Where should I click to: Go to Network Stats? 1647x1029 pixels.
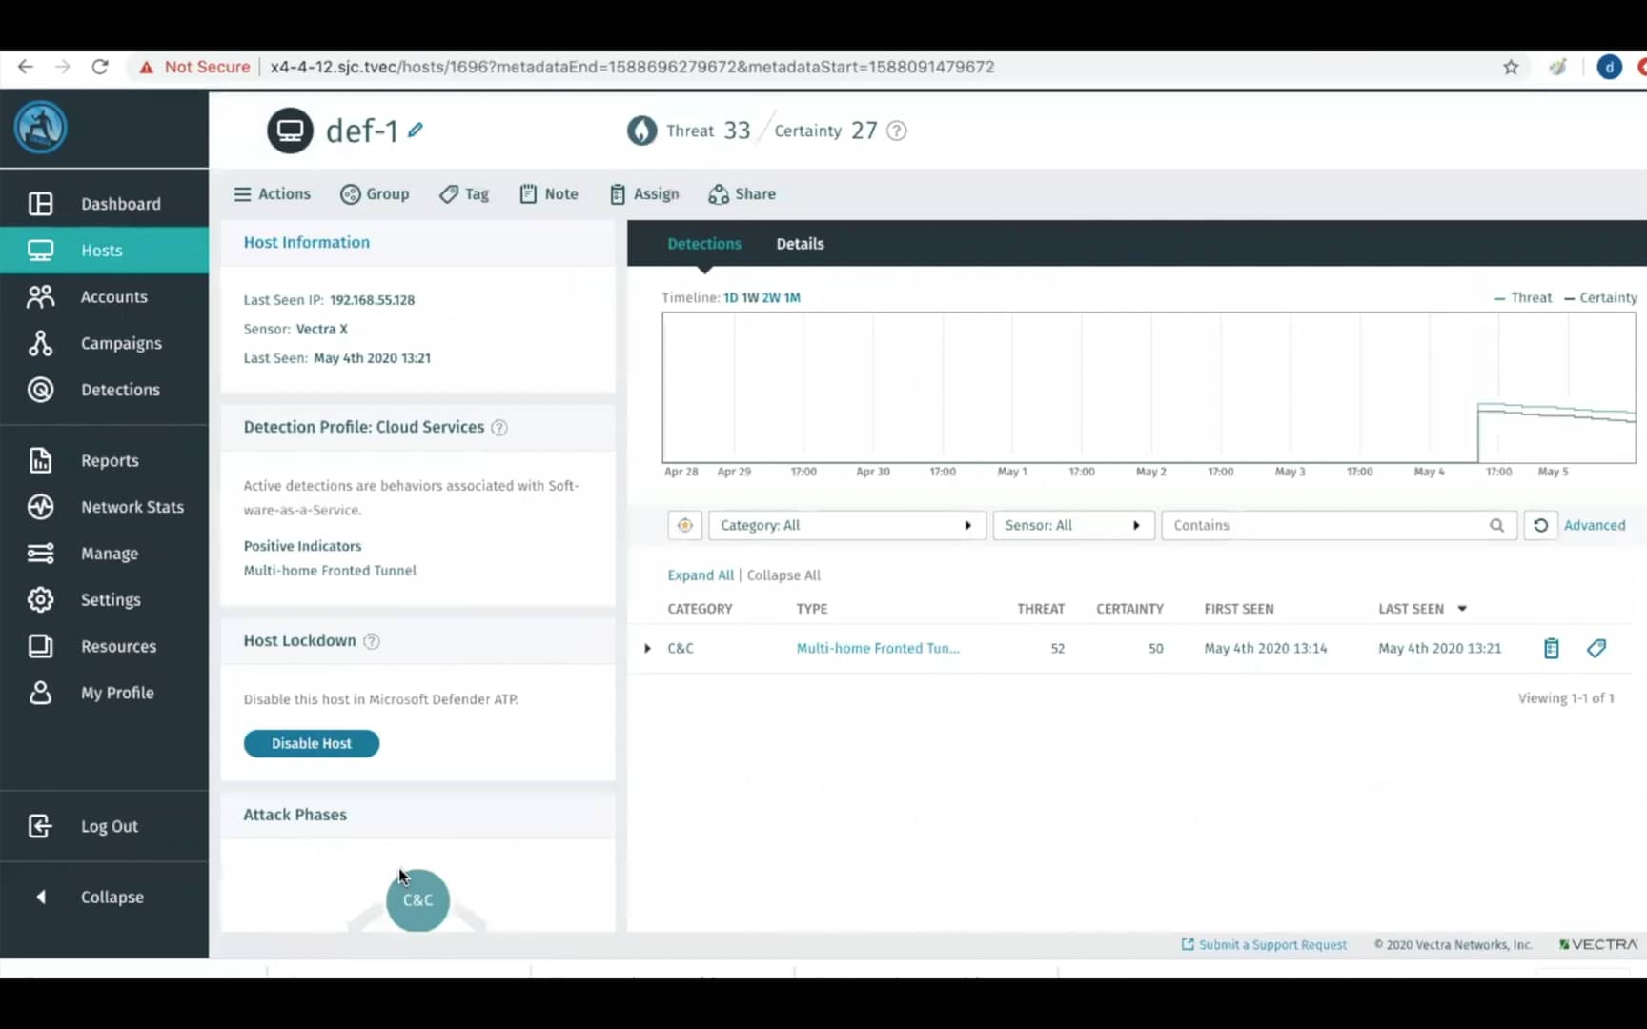click(133, 507)
